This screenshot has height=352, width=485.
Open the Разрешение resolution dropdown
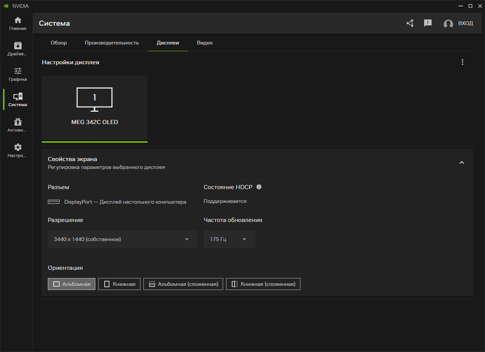click(123, 239)
